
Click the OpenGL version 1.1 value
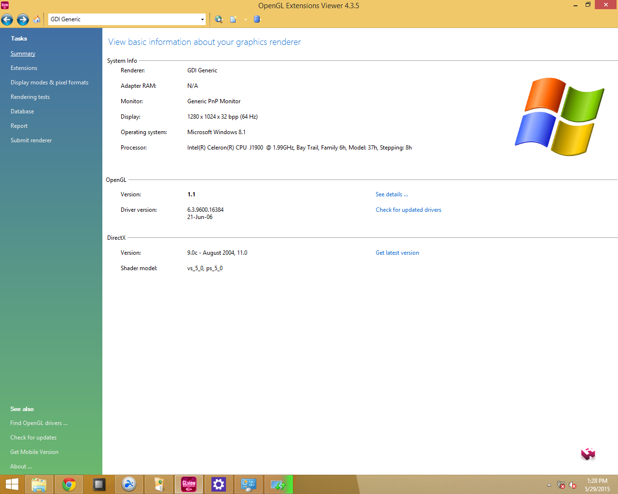(x=191, y=194)
